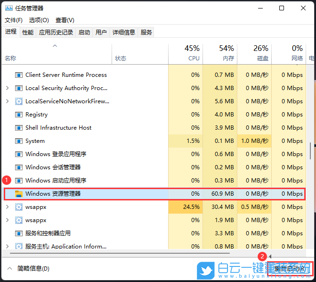Open the 查看(V) menu
This screenshot has height=282, width=316.
click(65, 20)
